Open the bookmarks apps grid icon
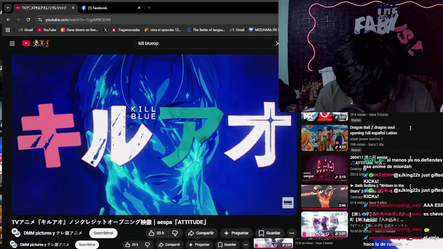 pos(8,30)
